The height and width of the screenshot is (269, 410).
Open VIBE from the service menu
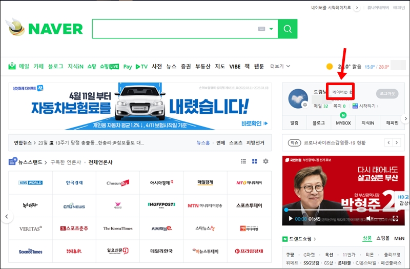pyautogui.click(x=235, y=67)
